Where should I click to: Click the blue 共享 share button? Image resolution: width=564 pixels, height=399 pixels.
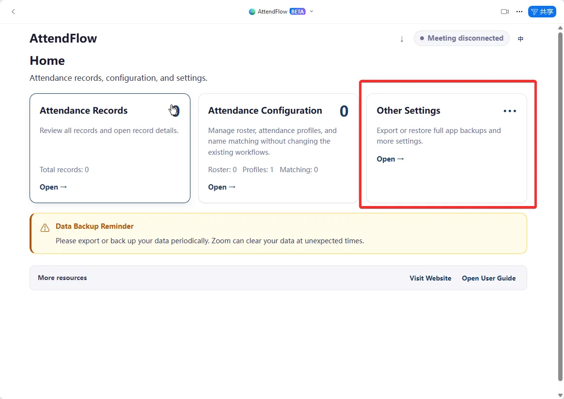[x=542, y=12]
